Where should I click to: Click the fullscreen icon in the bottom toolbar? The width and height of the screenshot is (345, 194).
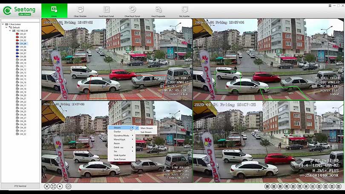point(53,186)
